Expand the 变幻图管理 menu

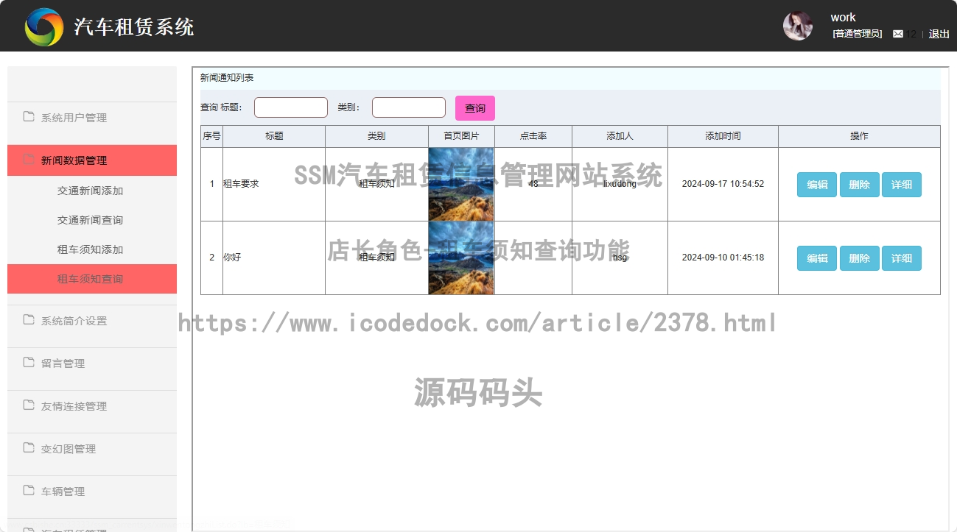pos(92,449)
